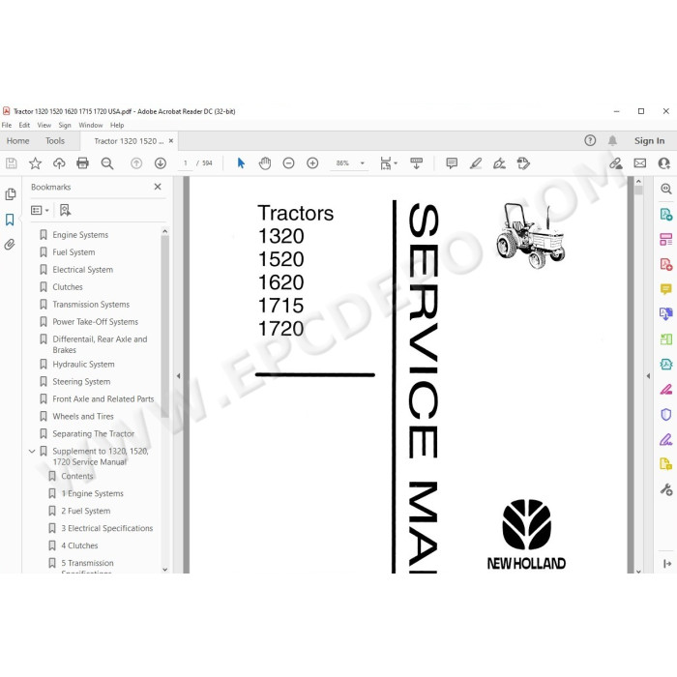Go to next page arrow icon
Image resolution: width=677 pixels, height=677 pixels.
pos(161,163)
